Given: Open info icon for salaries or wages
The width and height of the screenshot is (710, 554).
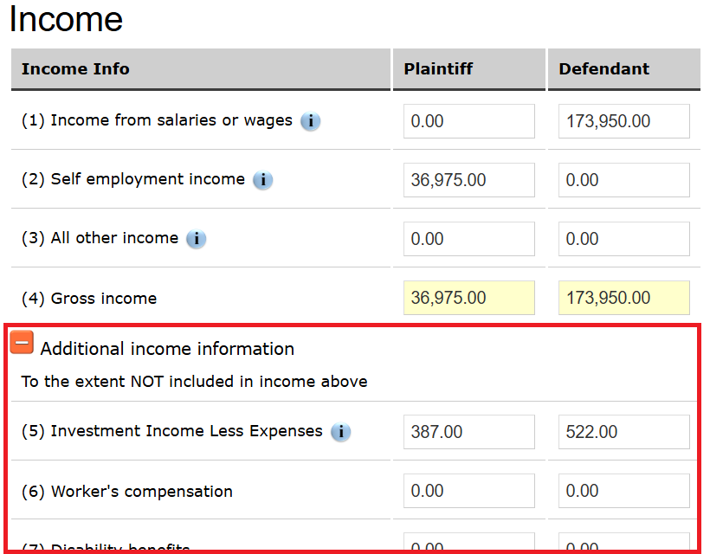Looking at the screenshot, I should [x=311, y=121].
